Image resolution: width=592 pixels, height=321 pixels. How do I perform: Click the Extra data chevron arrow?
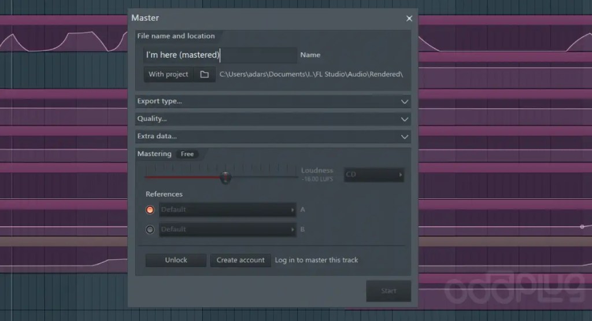point(404,136)
